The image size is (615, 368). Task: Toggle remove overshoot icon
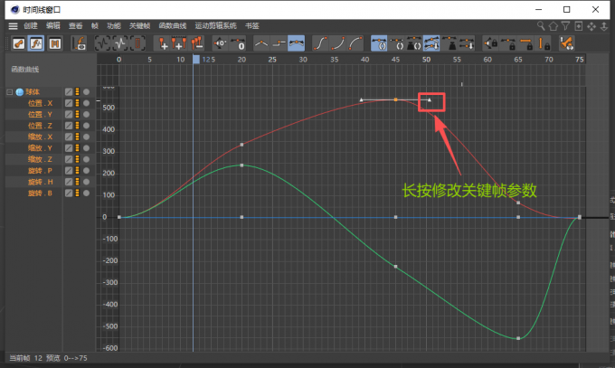pos(431,43)
